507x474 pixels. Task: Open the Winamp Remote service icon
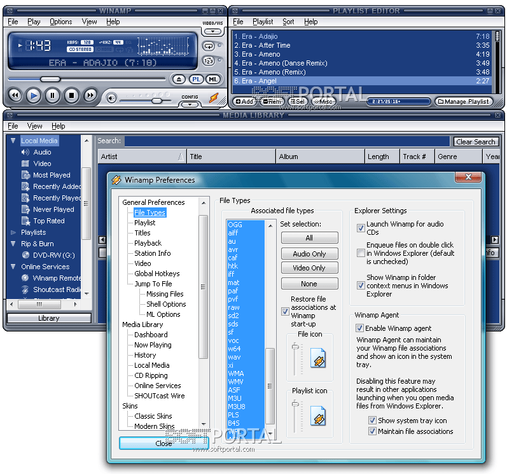point(25,278)
